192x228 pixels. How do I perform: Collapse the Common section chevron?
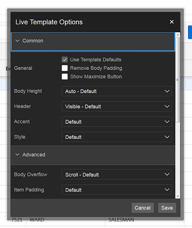17,41
